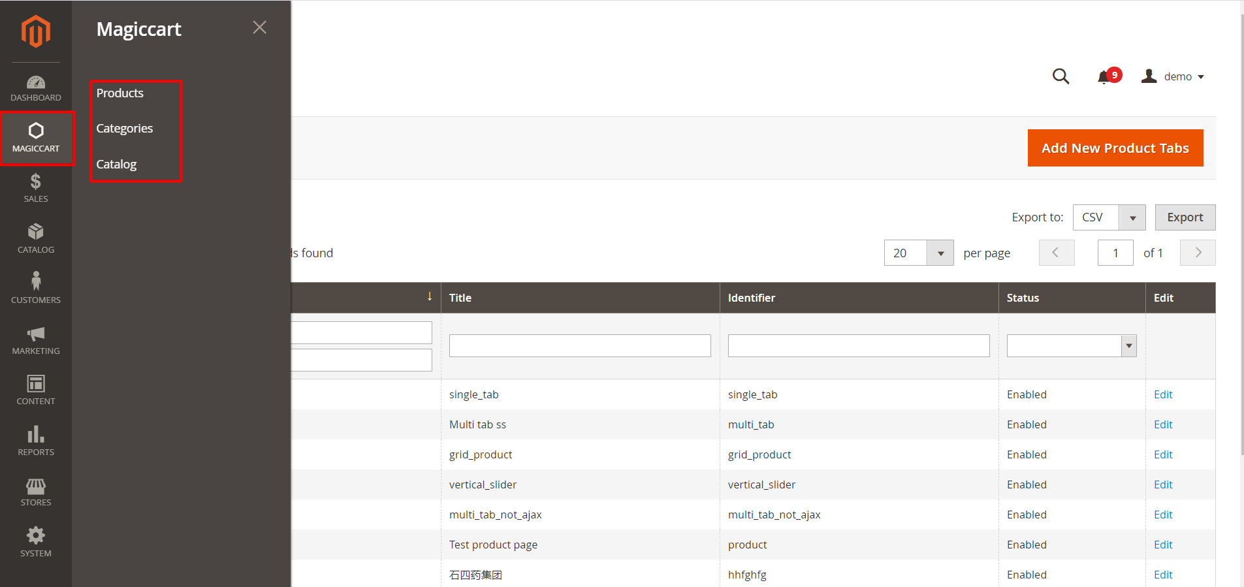Expand the per page count dropdown
Screen dimensions: 1244x587
[x=940, y=253]
